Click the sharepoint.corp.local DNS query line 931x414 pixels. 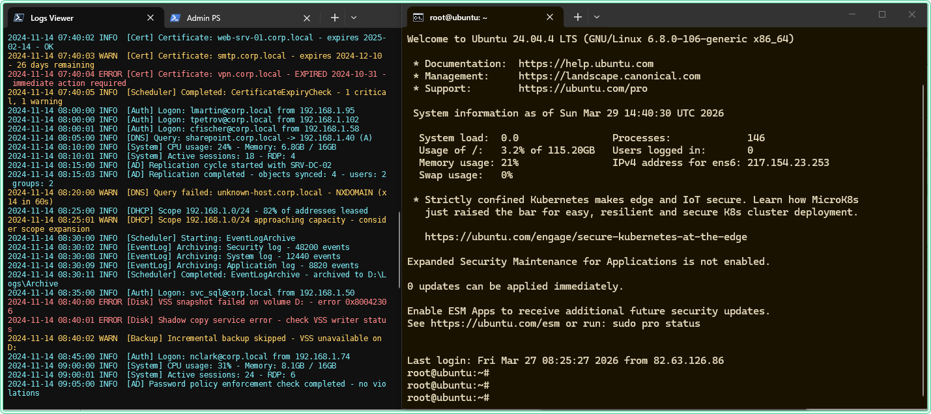(x=190, y=138)
